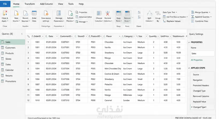This screenshot has width=219, height=119.
Task: Click the Sundae category cell
Action: (x=128, y=100)
